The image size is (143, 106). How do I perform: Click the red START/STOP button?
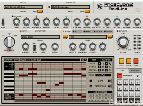pos(120,76)
